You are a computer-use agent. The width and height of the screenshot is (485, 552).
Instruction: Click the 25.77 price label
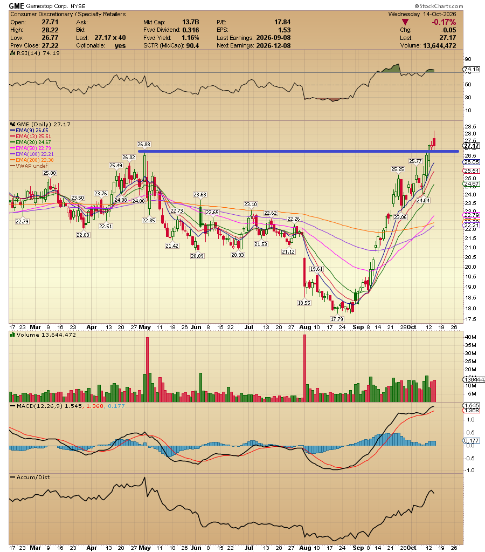[x=415, y=161]
